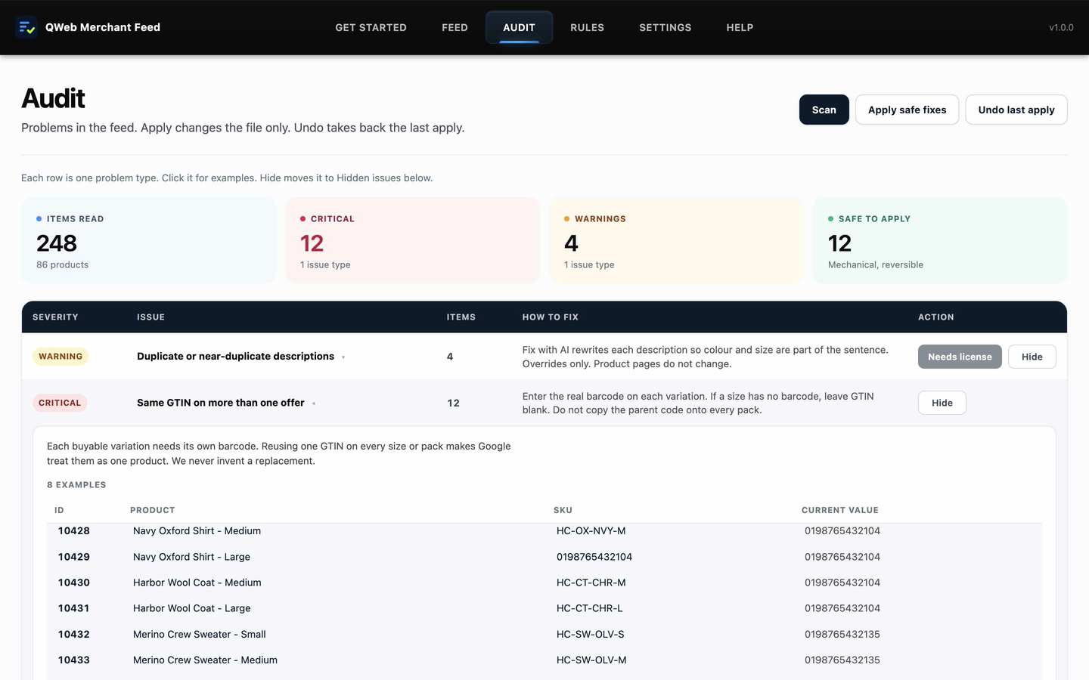The height and width of the screenshot is (680, 1089).
Task: Select the Audit tab
Action: point(519,27)
